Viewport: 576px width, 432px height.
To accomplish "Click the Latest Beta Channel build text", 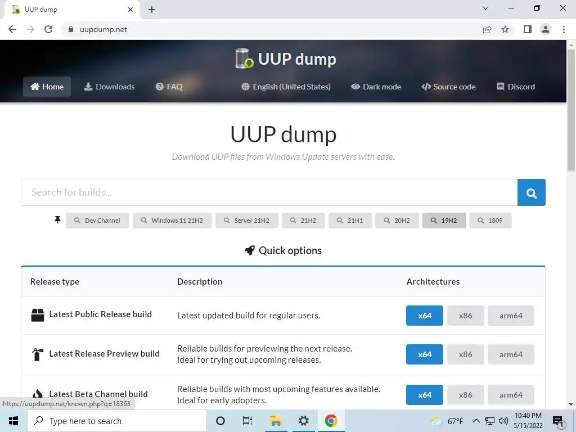I will (x=98, y=394).
